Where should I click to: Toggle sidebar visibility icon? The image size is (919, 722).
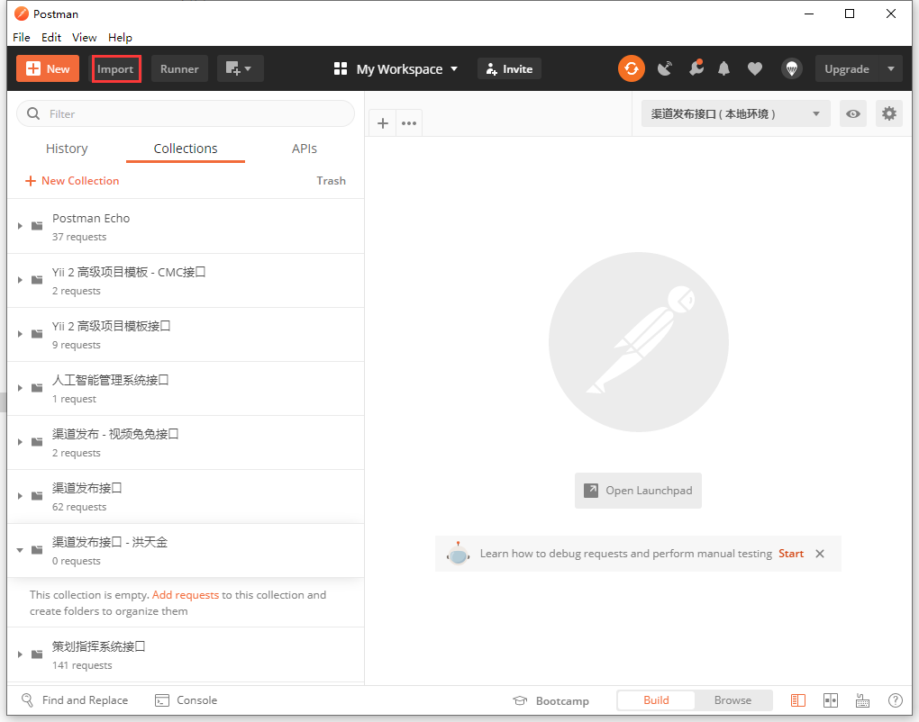[x=798, y=700]
